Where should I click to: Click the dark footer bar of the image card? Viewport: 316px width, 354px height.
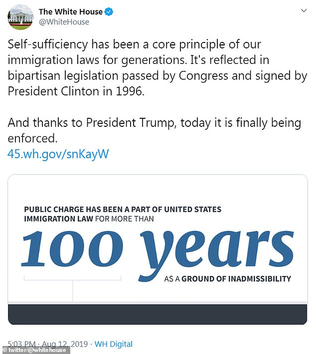(x=158, y=314)
